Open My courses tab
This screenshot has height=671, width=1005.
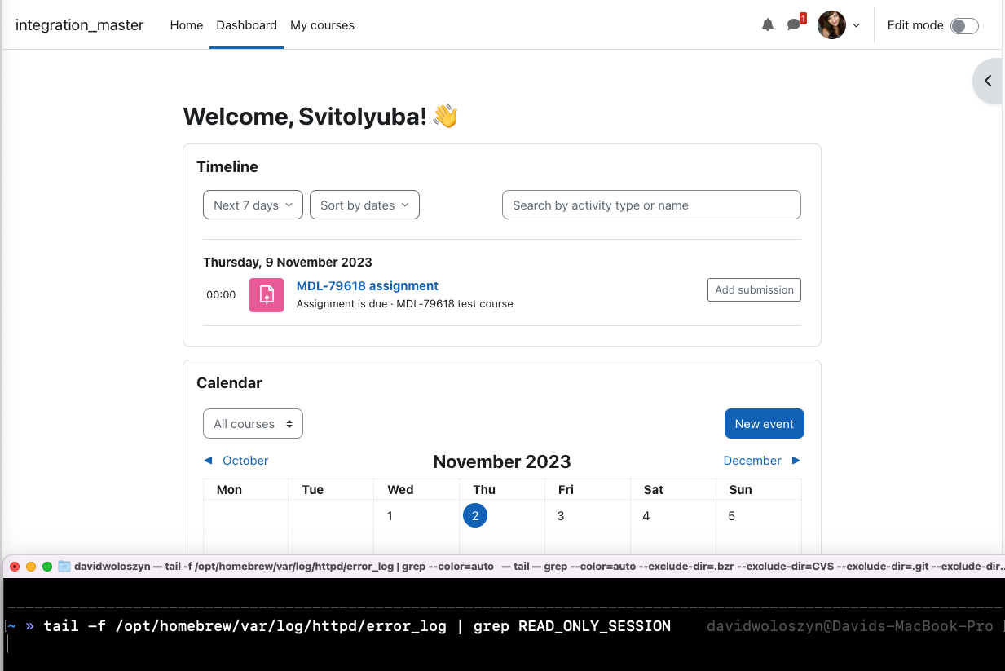tap(323, 25)
